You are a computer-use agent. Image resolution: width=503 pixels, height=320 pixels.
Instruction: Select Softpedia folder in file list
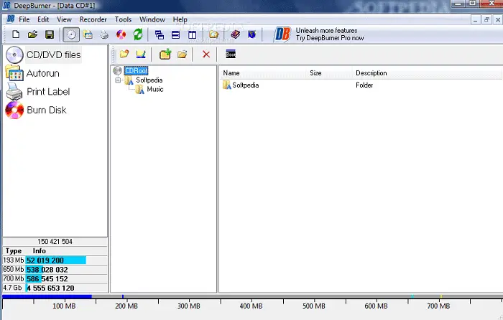[246, 85]
